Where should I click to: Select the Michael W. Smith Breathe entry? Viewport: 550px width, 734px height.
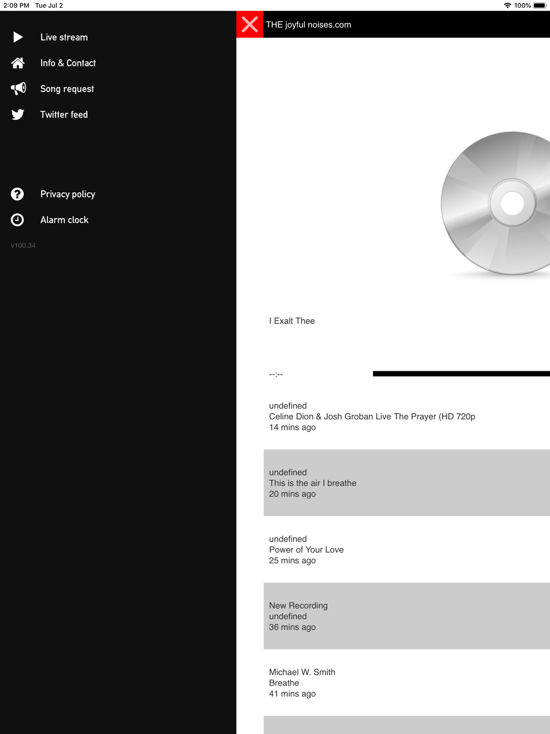pyautogui.click(x=407, y=683)
